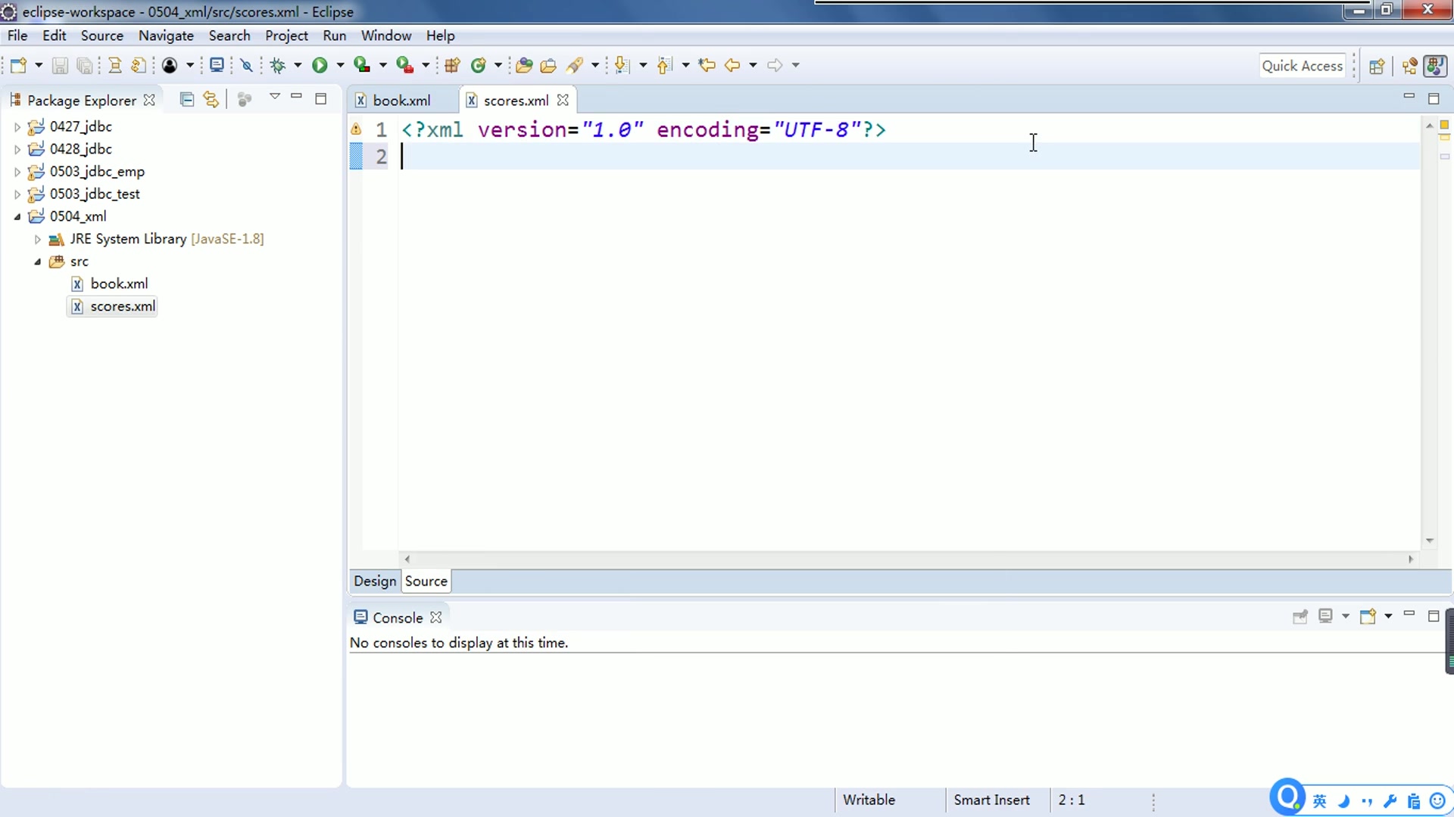Click the editor horizontal scrollbar
The image size is (1454, 817).
(909, 559)
